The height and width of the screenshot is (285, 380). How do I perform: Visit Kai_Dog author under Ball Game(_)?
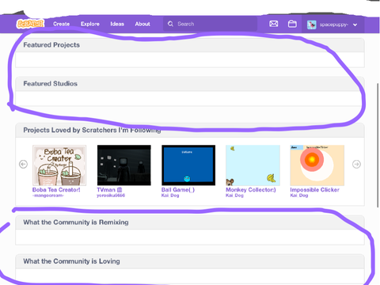170,196
